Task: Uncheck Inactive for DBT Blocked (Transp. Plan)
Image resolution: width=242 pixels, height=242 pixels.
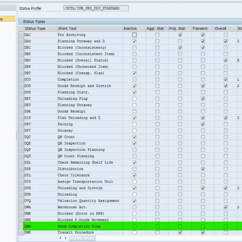Action: click(134, 73)
